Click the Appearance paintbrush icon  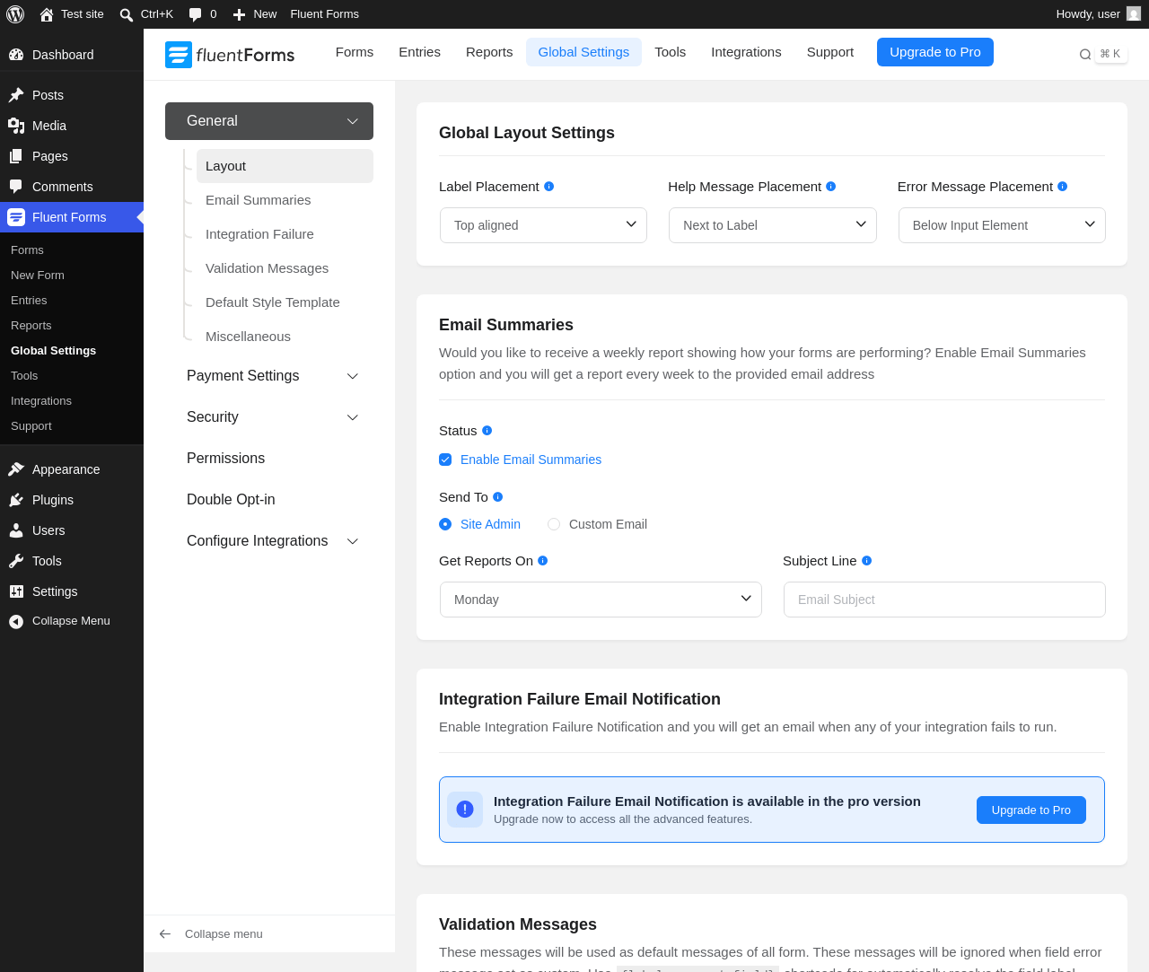16,469
